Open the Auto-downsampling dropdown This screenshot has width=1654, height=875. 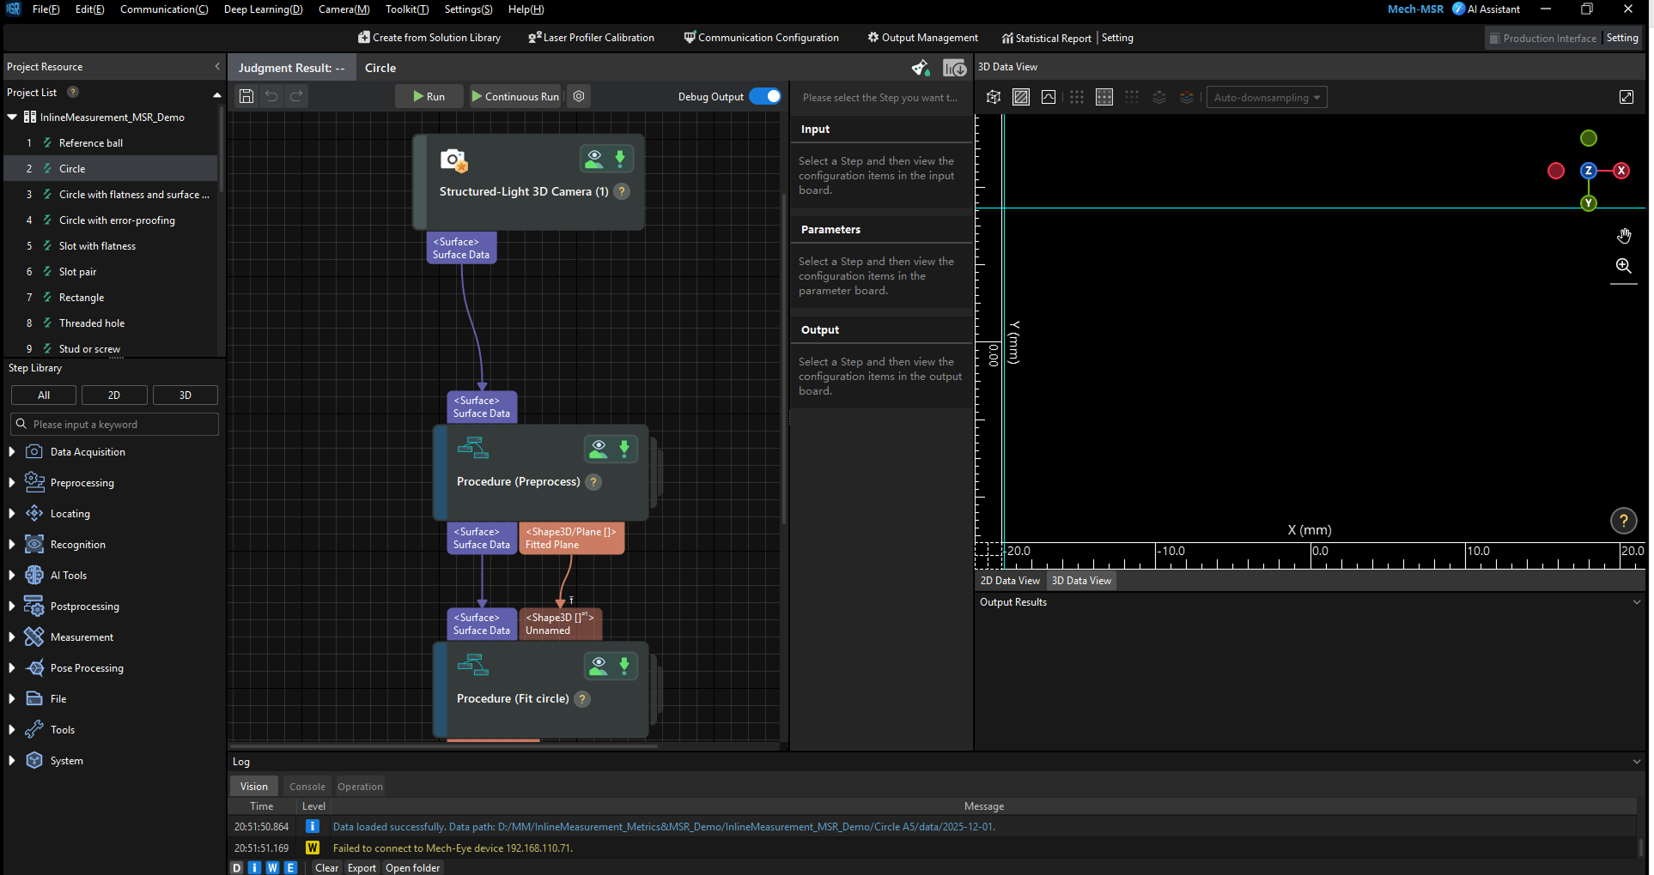1266,97
